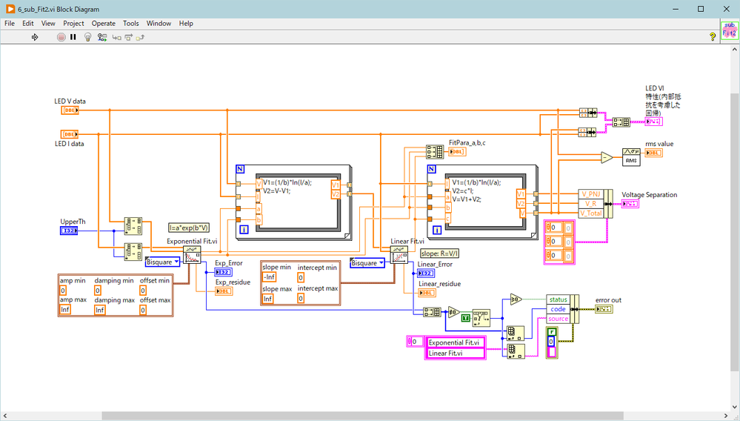
Task: Select the subtract function node
Action: [607, 158]
